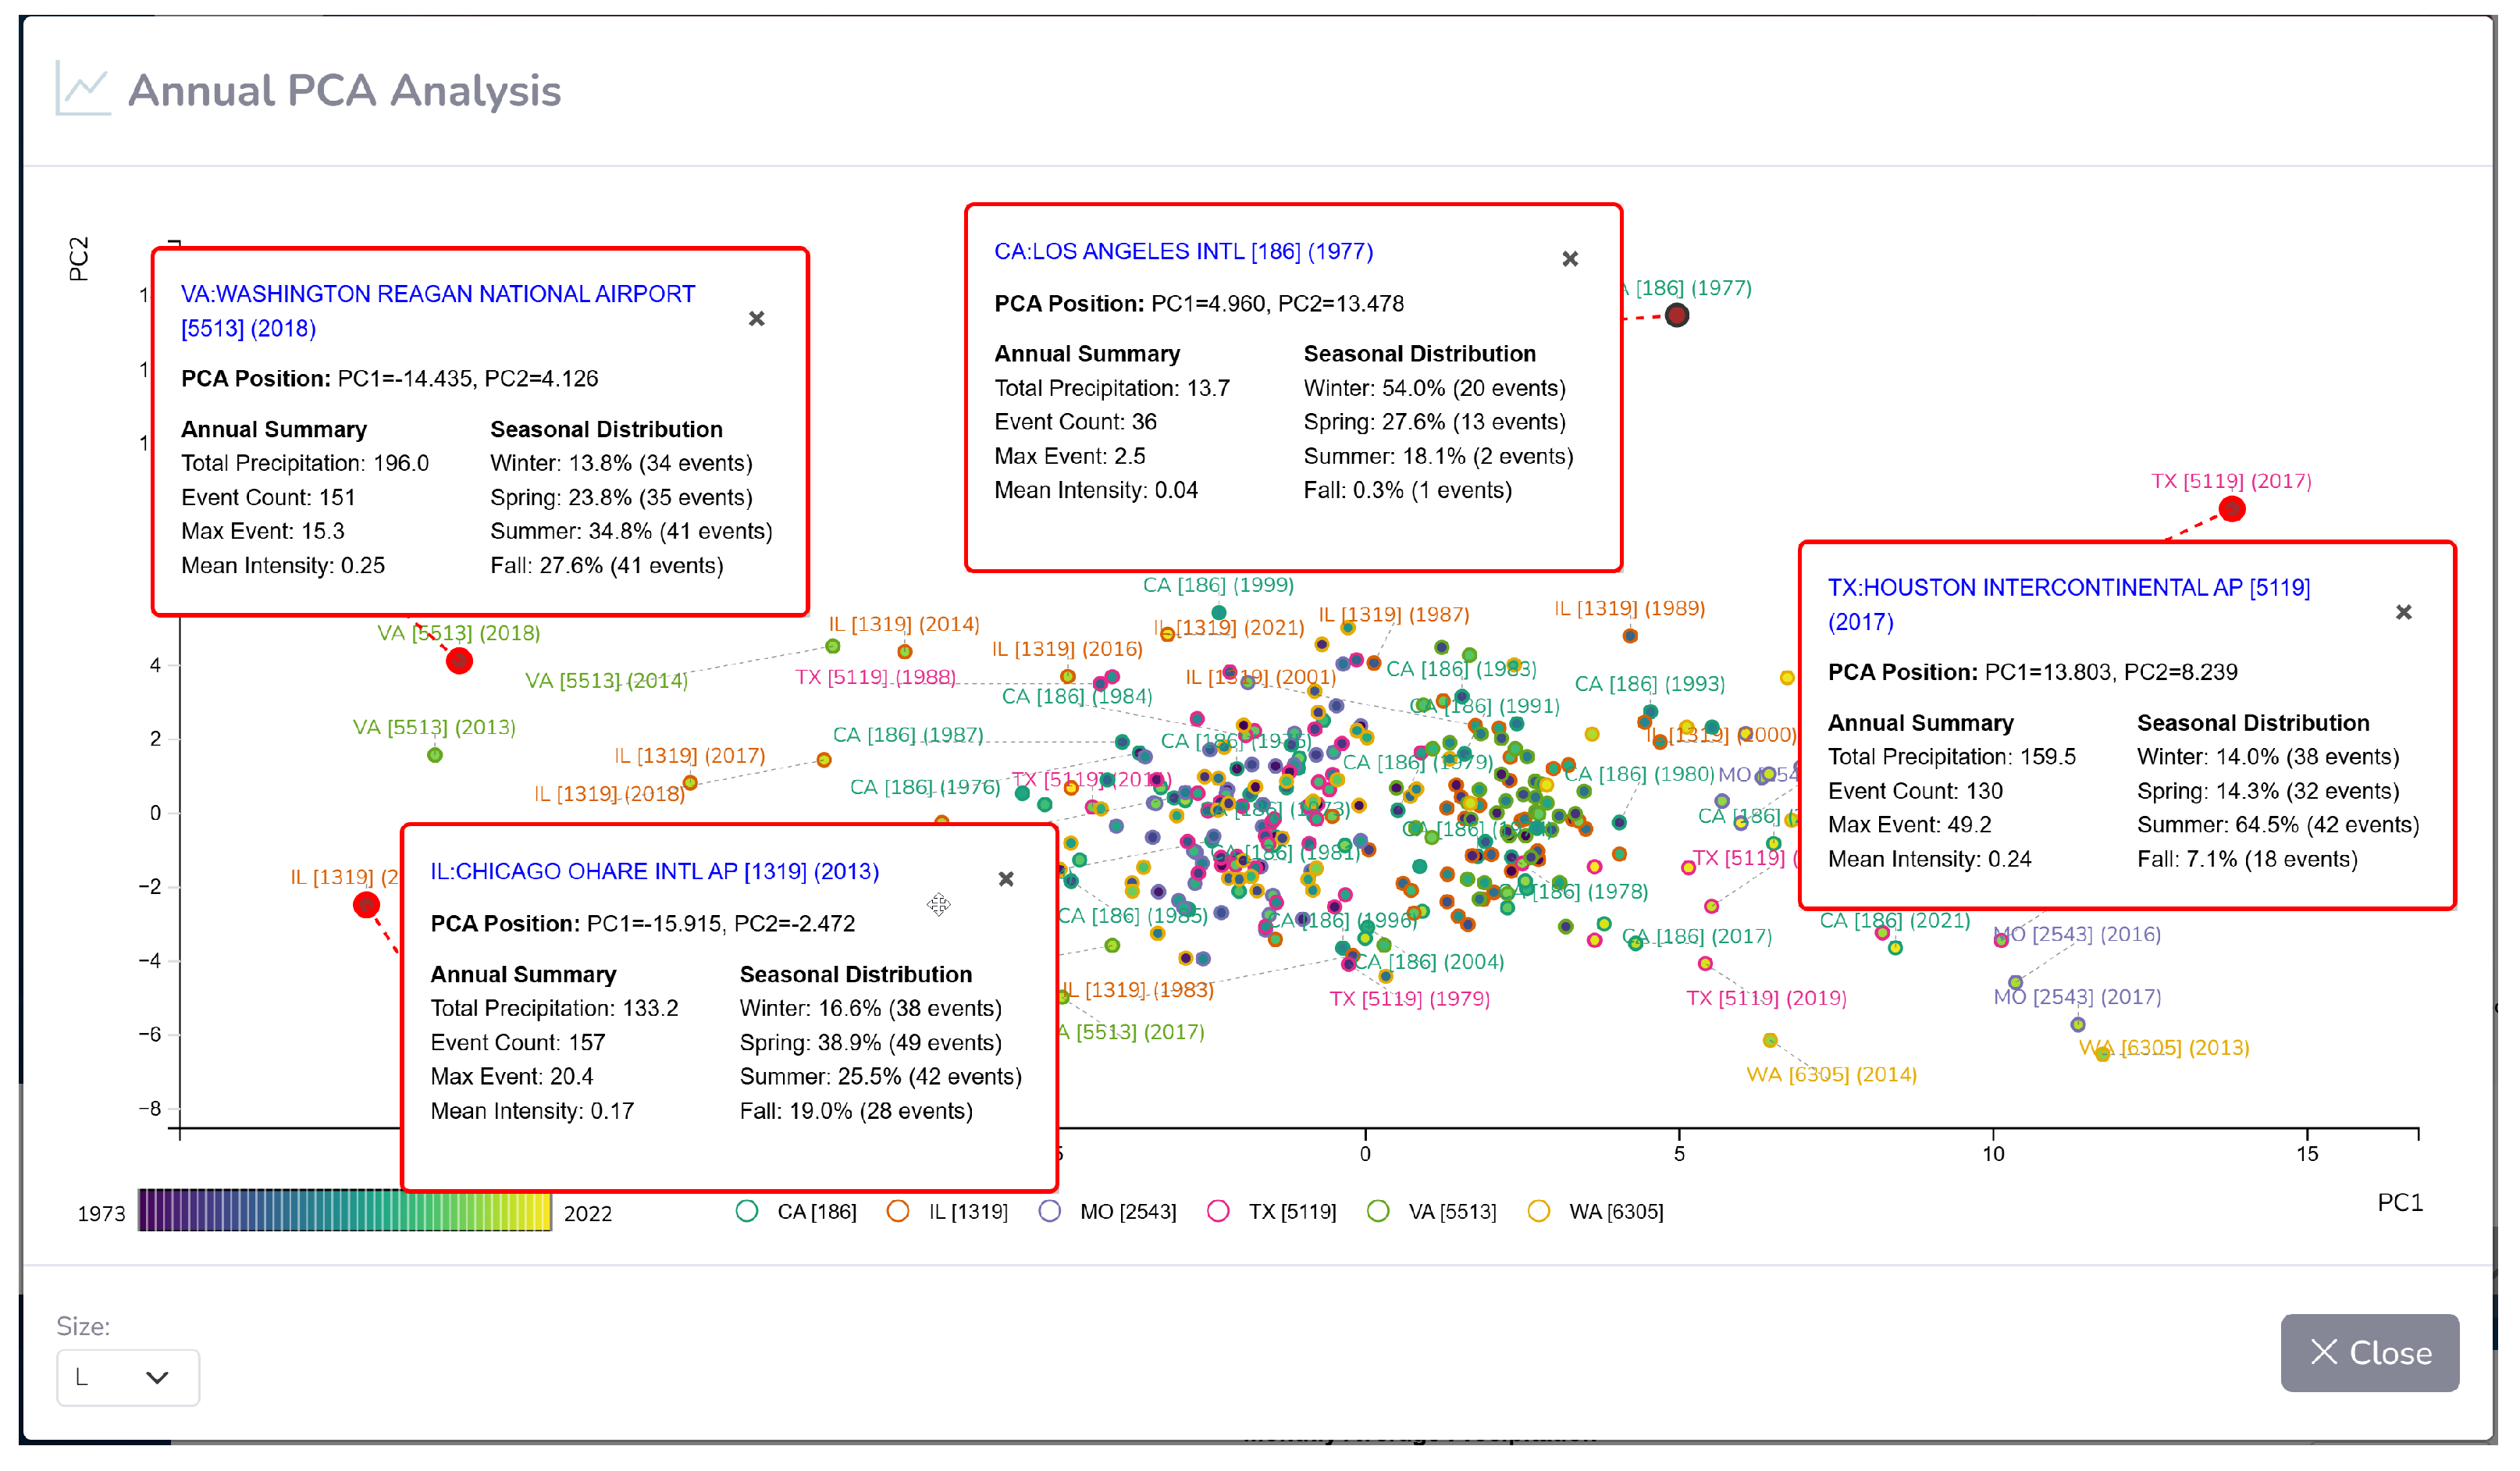The width and height of the screenshot is (2520, 1471).
Task: Click the Annual PCA Analysis chart icon
Action: [83, 90]
